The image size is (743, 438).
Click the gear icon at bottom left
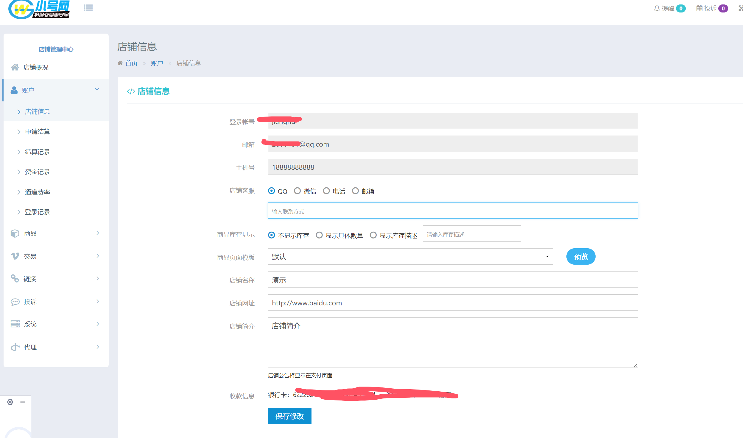click(10, 402)
